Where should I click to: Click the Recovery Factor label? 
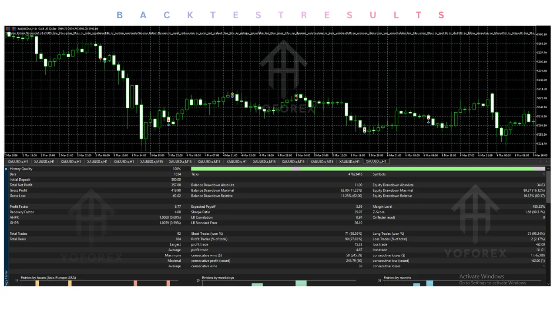click(22, 212)
